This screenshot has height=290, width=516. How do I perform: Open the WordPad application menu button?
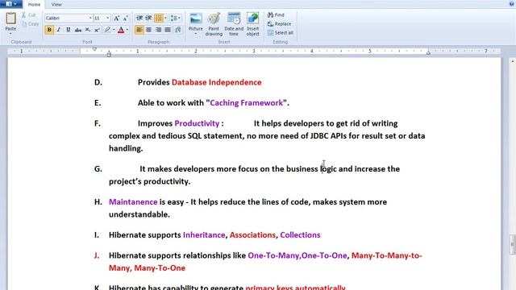coord(10,4)
